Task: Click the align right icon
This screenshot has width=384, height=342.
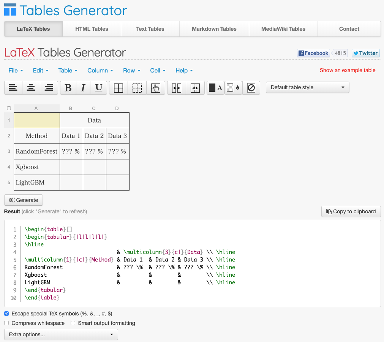Action: tap(49, 88)
